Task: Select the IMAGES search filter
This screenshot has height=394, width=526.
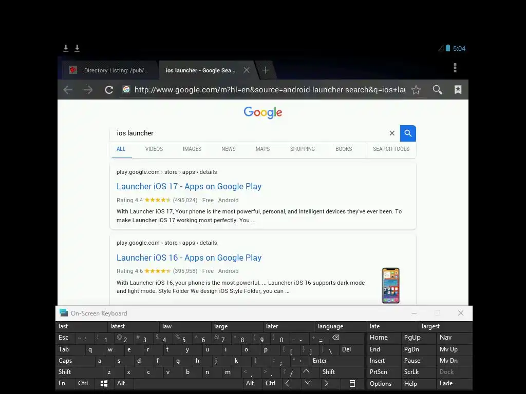Action: click(192, 149)
